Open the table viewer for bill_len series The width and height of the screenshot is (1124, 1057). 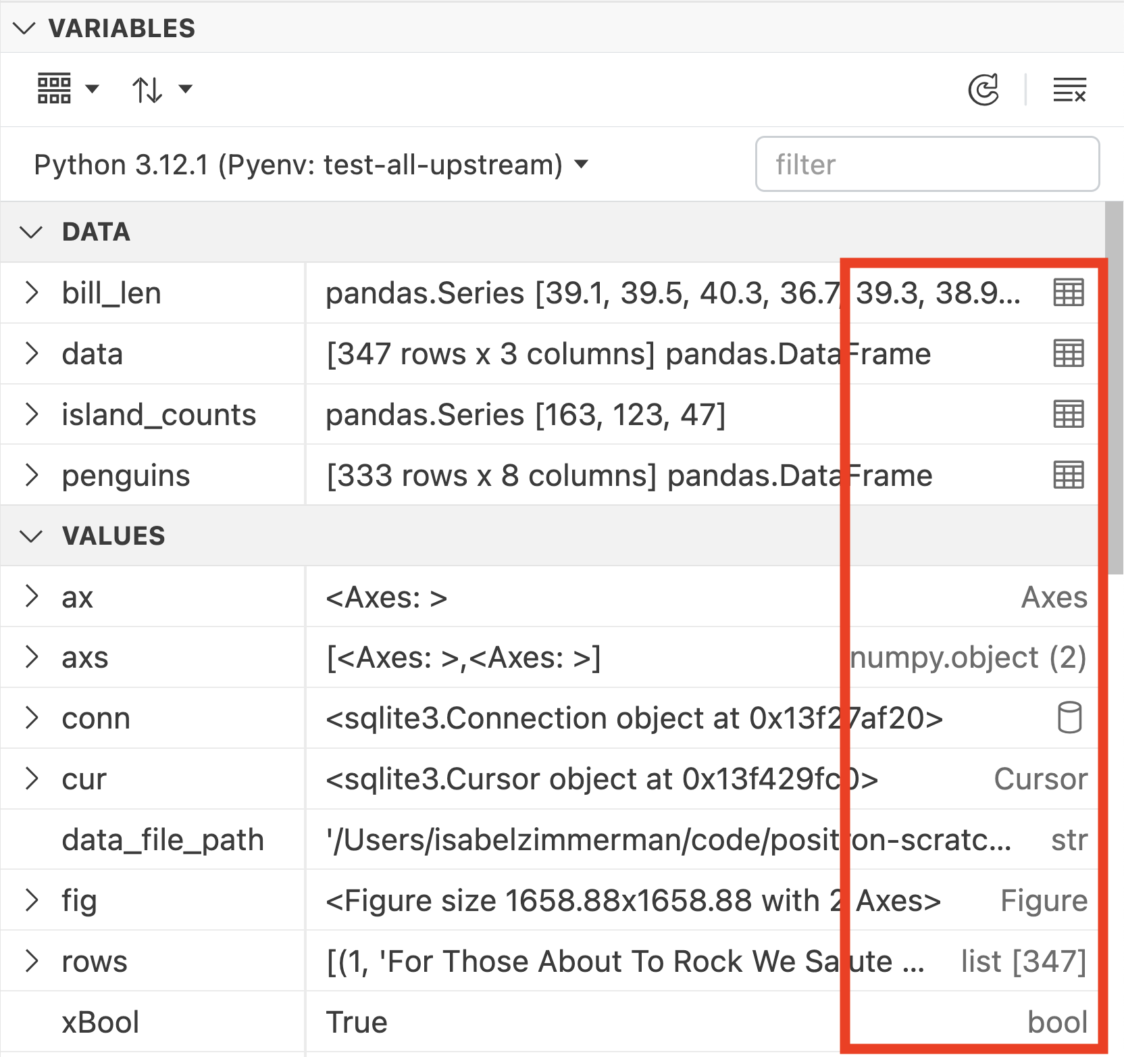coord(1067,293)
